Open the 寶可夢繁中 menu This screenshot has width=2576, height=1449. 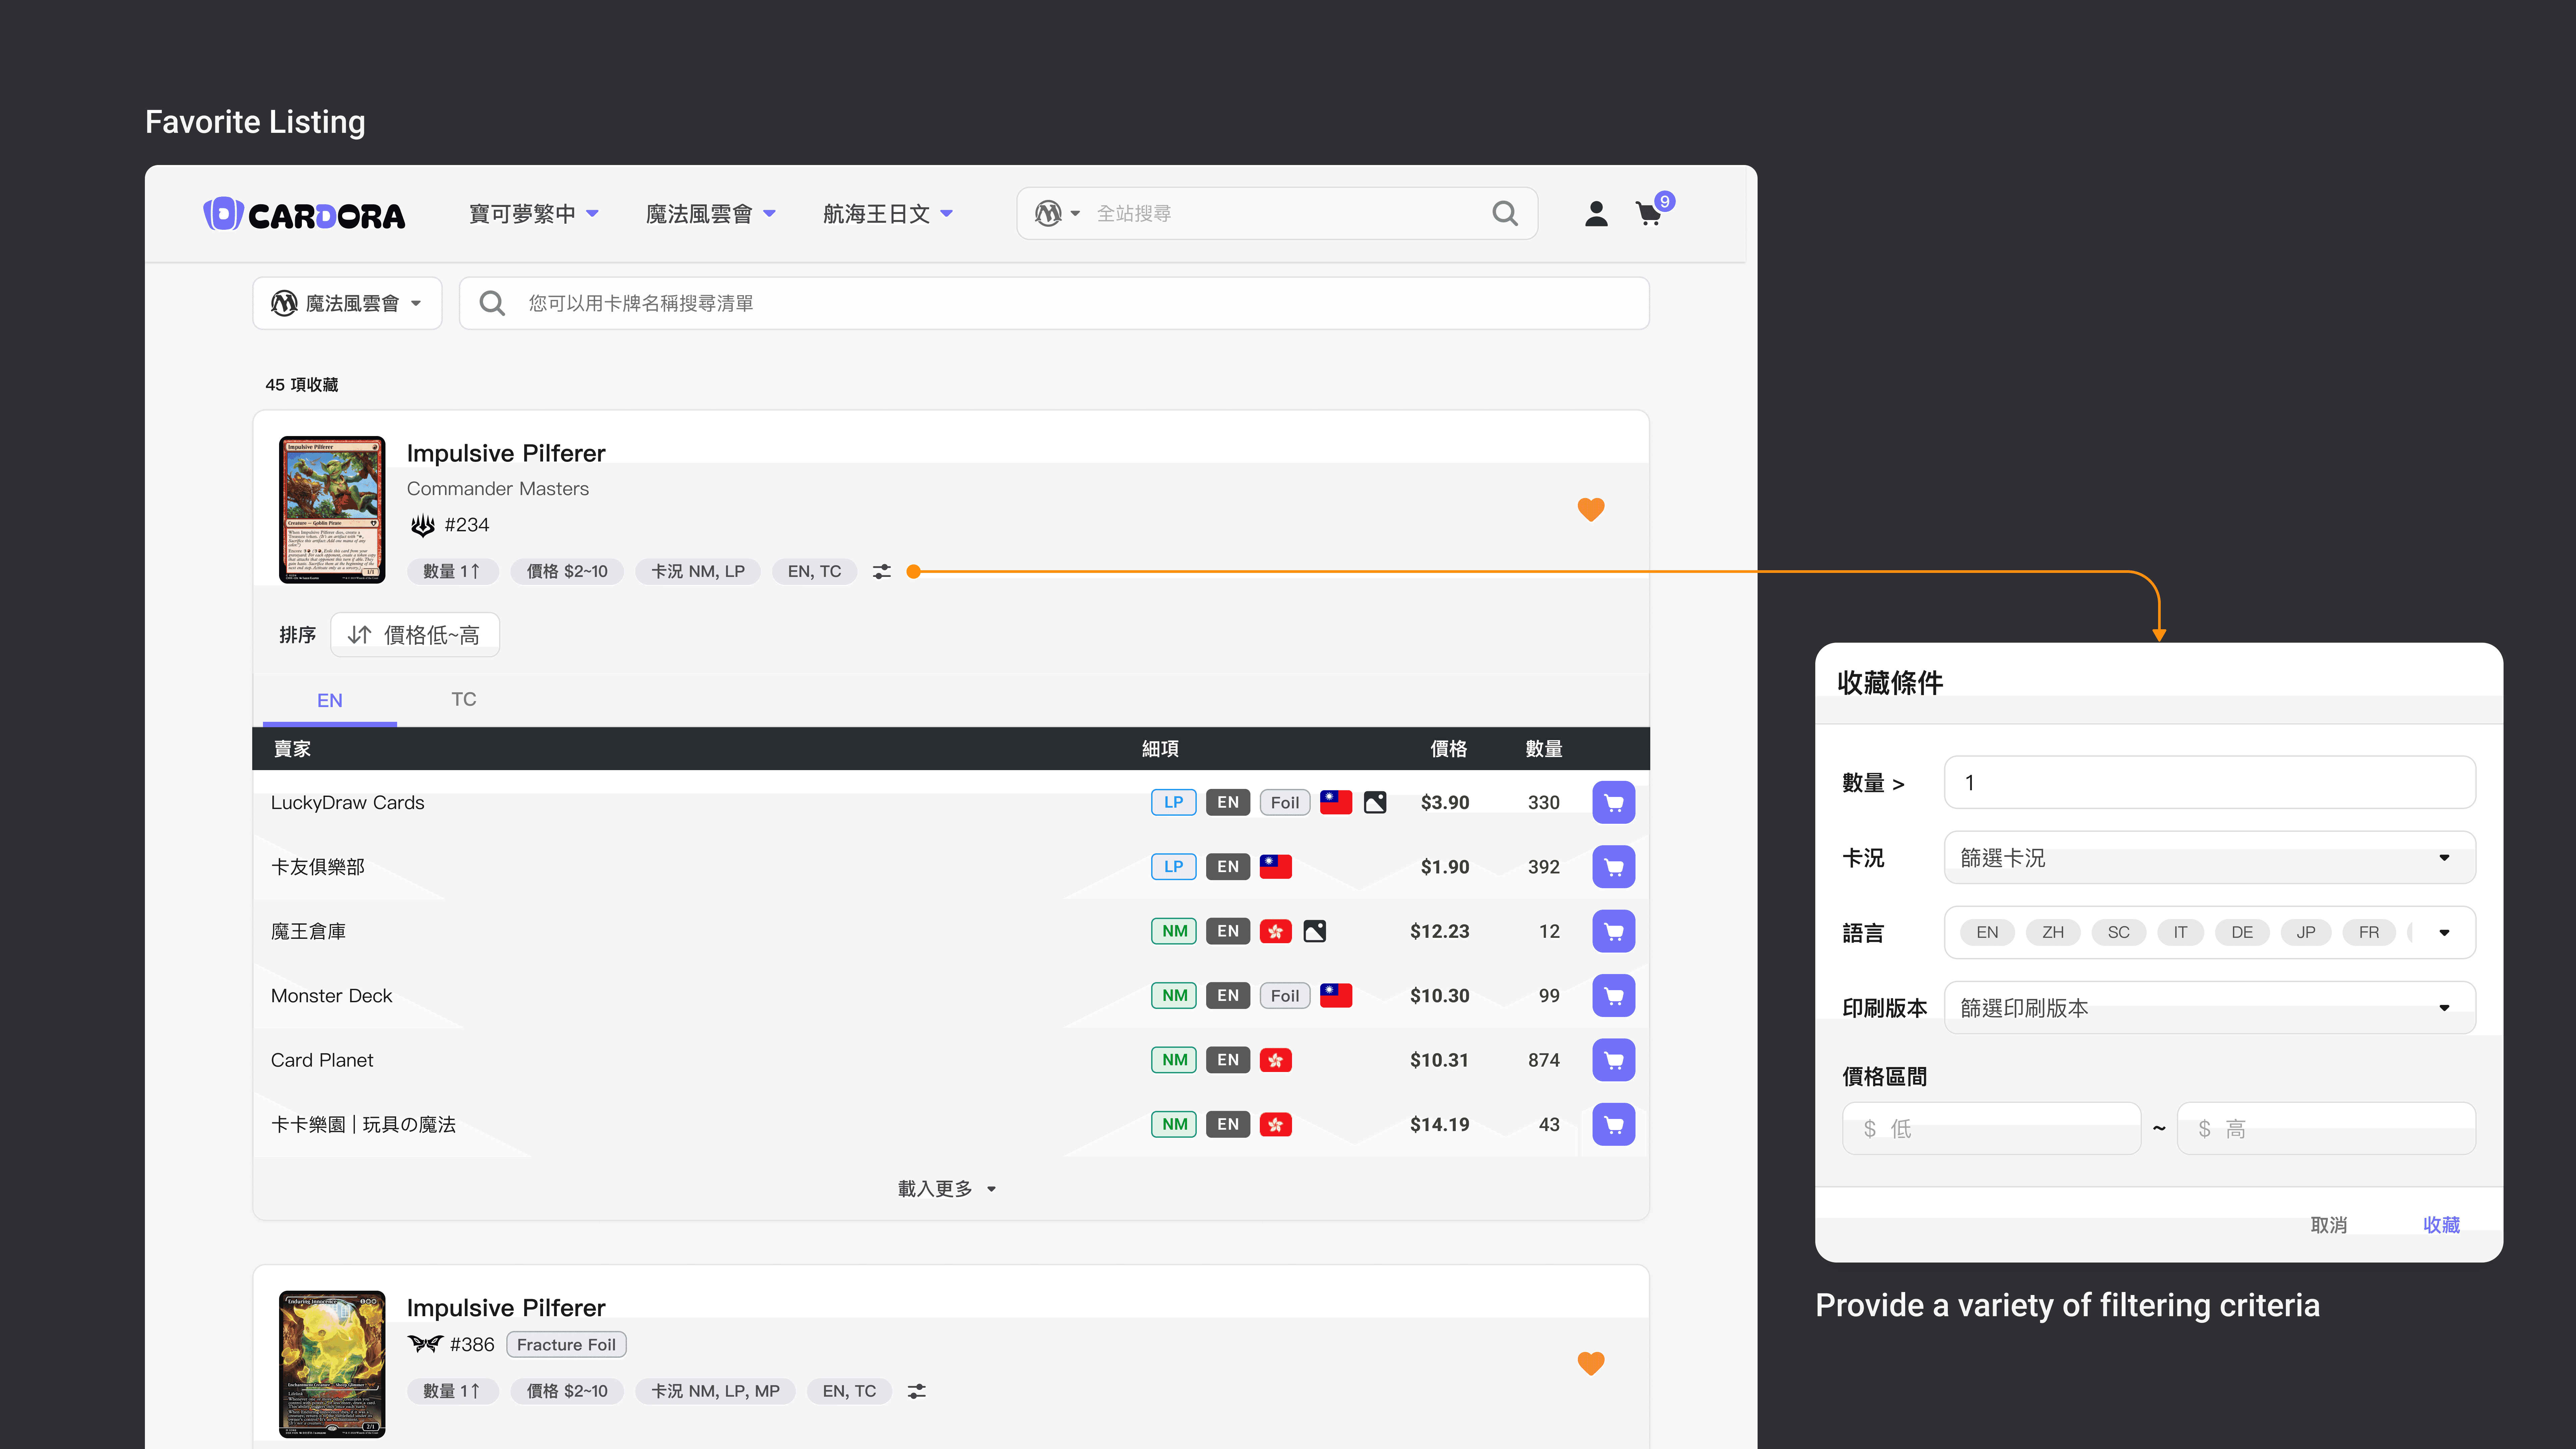tap(534, 214)
